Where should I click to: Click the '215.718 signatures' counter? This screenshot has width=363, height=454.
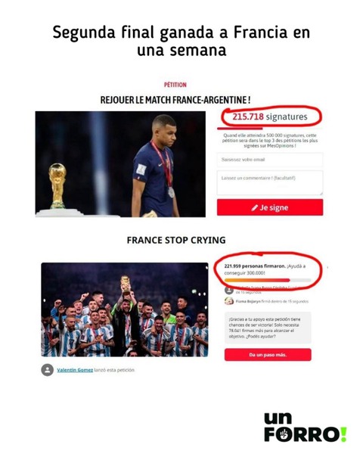click(x=270, y=117)
